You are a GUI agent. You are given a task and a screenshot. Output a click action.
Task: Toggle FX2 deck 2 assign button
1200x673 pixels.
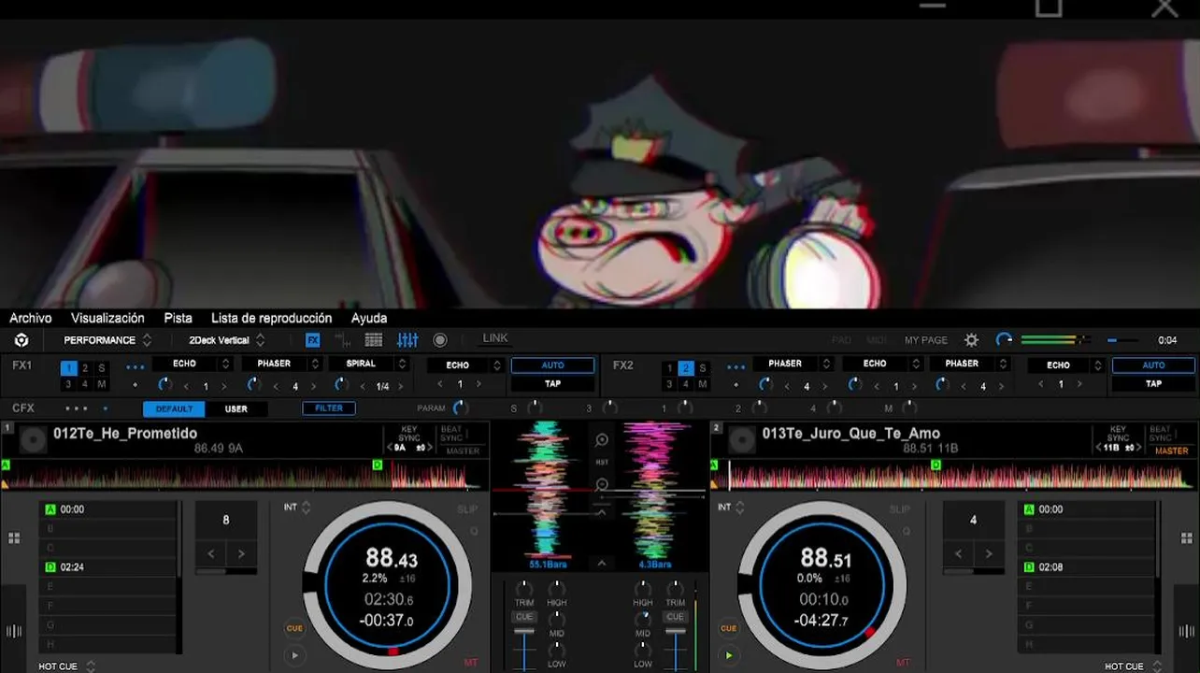[686, 368]
